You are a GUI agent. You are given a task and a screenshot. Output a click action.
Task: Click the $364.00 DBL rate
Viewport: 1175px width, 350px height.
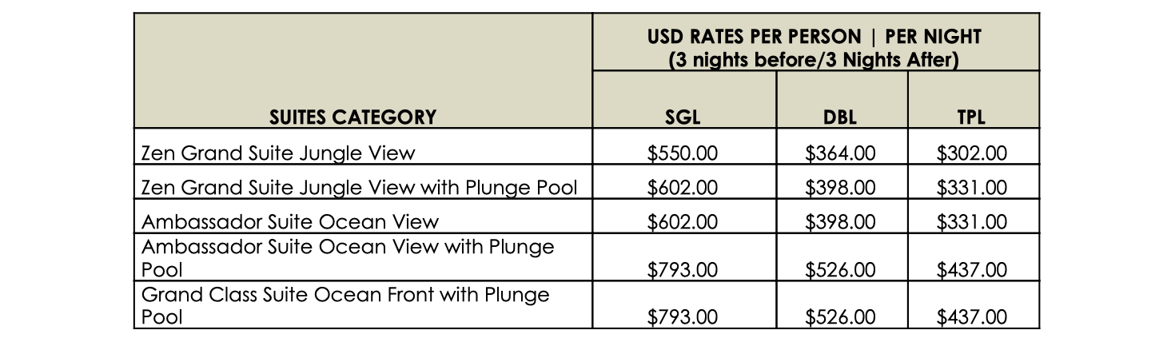(x=840, y=153)
